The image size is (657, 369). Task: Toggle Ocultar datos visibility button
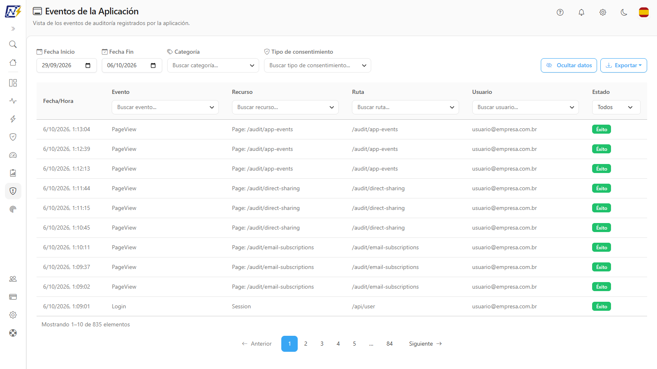point(569,65)
